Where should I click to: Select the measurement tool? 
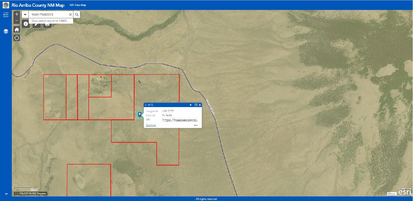[36, 24]
